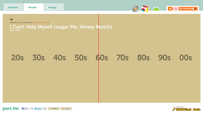Tune to the 40s decade
Viewport: 203px width, 114px height.
(x=60, y=57)
